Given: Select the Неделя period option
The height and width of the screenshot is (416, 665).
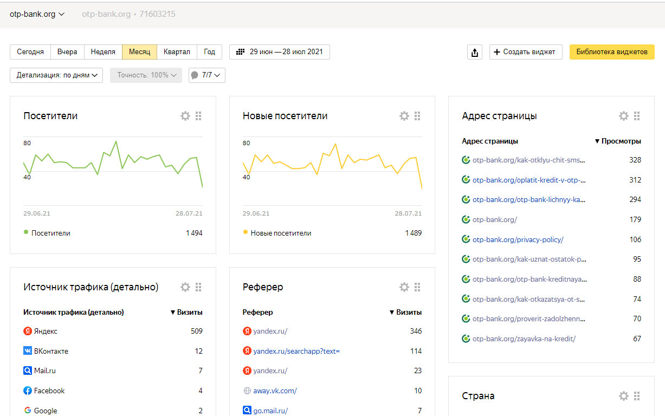Looking at the screenshot, I should 103,52.
